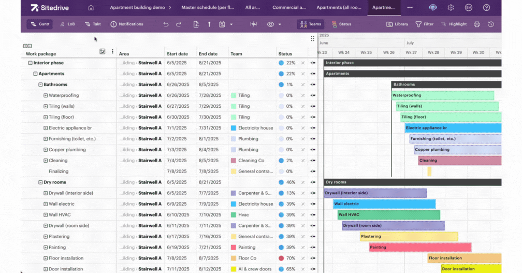Open the Sitedrive home icon
The width and height of the screenshot is (522, 273).
[x=91, y=8]
